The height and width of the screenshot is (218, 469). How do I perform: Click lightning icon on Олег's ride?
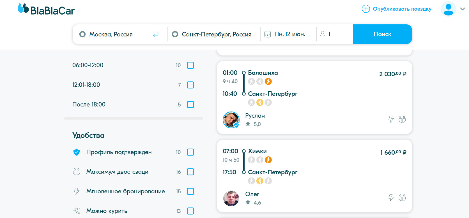tap(391, 198)
